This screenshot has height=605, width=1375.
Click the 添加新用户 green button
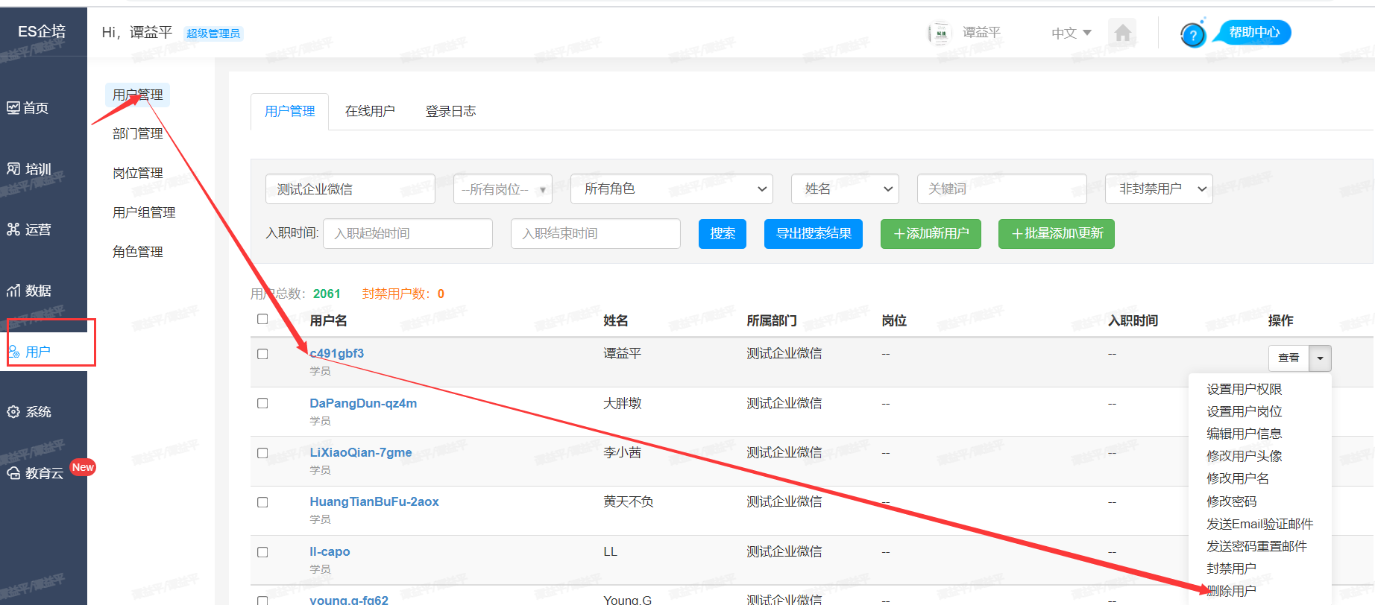pos(931,234)
